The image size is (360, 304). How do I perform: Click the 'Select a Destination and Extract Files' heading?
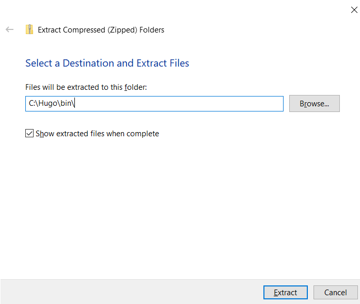coord(107,63)
